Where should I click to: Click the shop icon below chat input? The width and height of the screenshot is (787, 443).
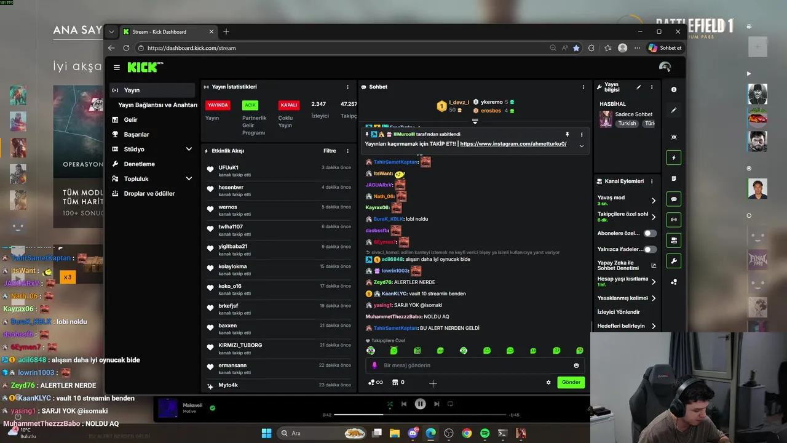[x=394, y=383]
